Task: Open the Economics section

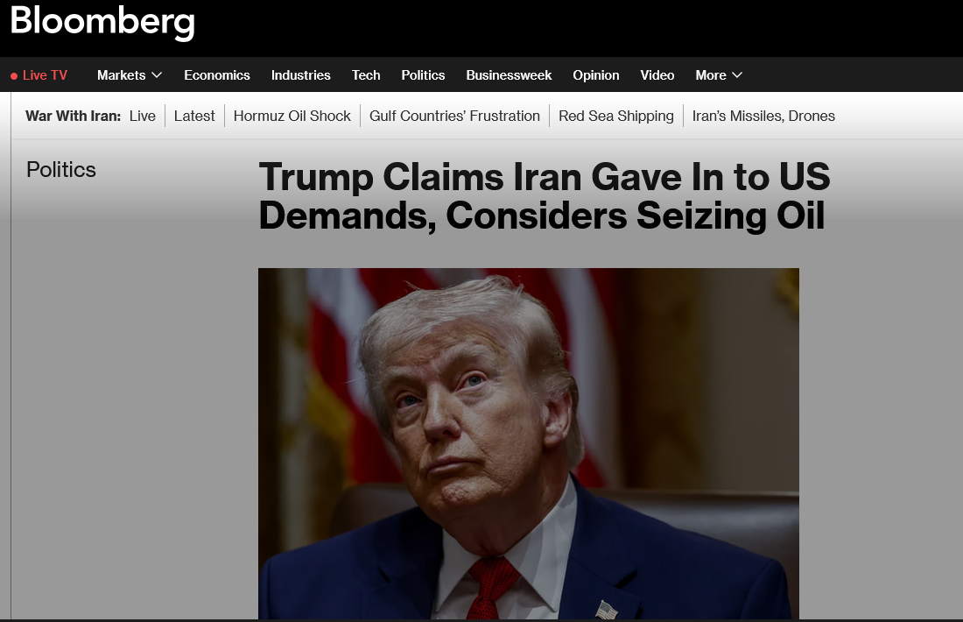Action: [x=217, y=75]
